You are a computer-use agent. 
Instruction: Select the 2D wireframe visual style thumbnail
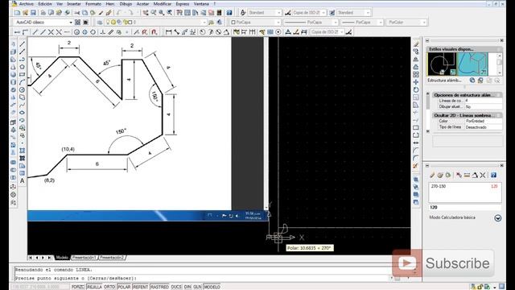point(442,64)
